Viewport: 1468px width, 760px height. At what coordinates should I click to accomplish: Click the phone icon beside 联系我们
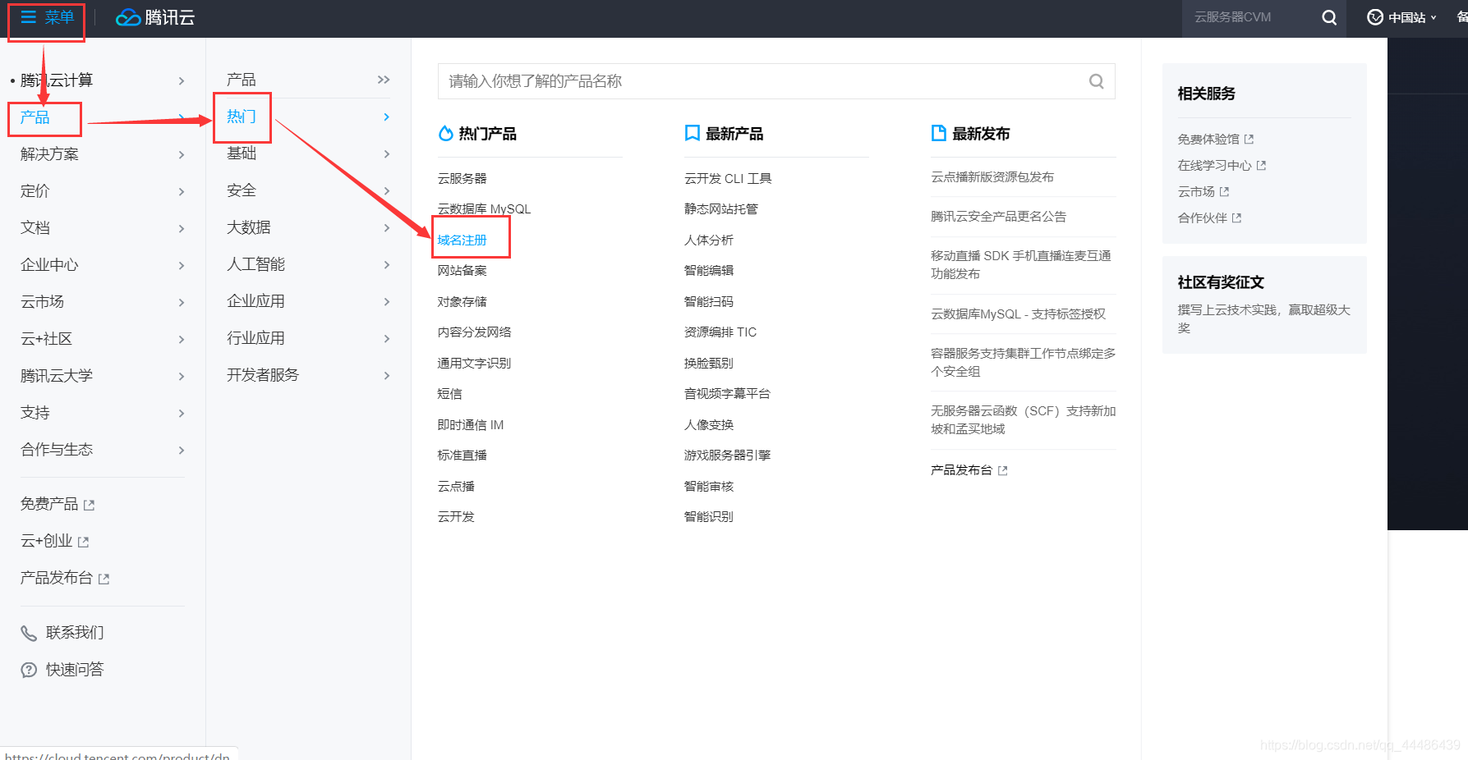(29, 633)
